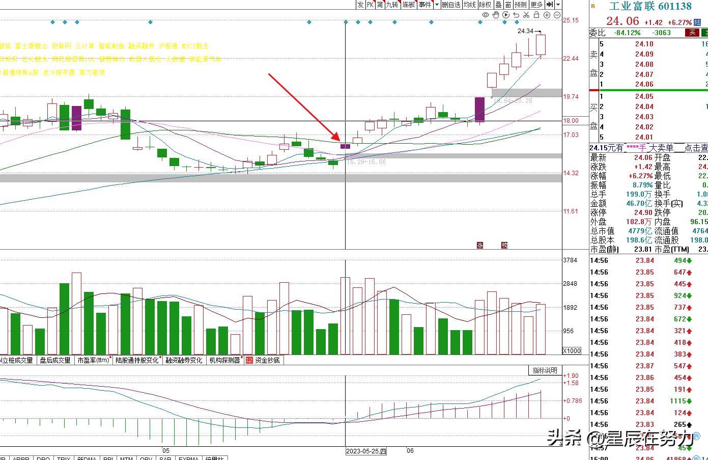Select the hand pan tool
Viewport: 708px width, 460px height.
496,15
